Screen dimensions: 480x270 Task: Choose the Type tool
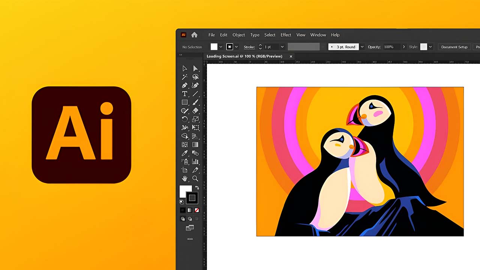click(184, 94)
